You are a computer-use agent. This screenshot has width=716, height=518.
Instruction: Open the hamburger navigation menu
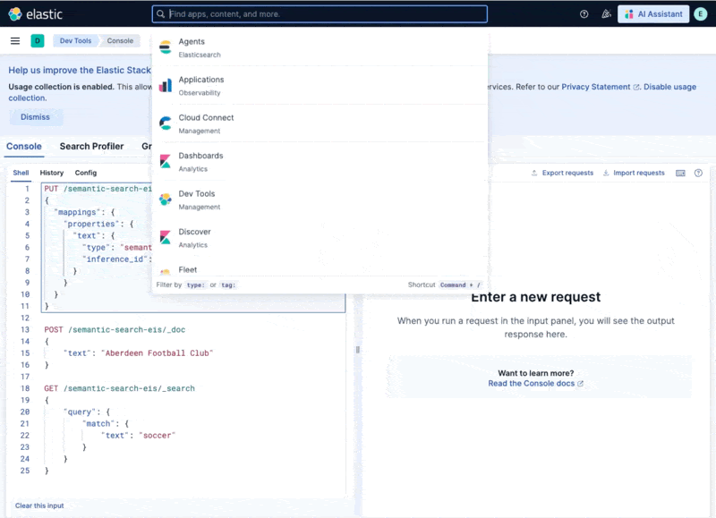pos(14,39)
